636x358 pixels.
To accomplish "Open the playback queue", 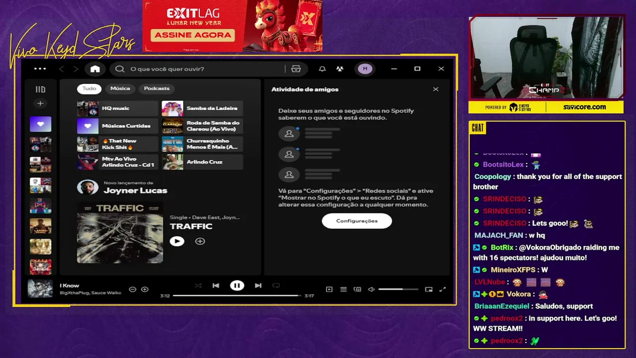I will (343, 289).
